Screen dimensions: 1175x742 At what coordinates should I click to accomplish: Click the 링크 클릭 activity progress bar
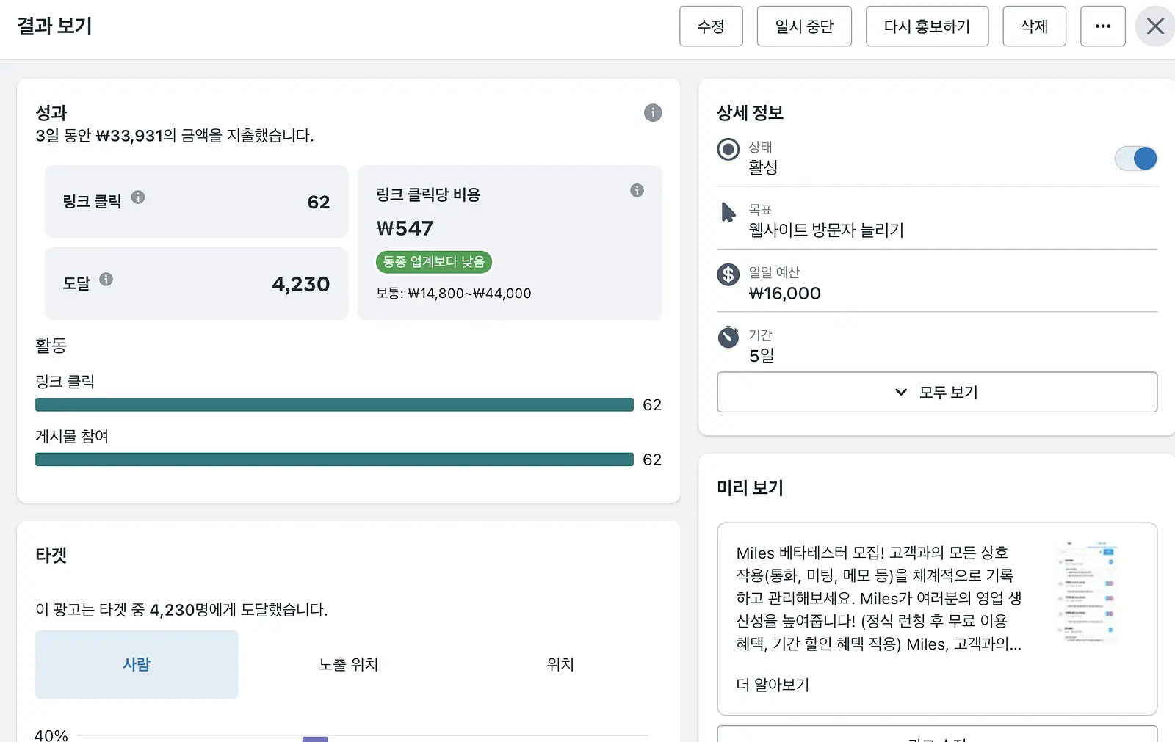334,404
